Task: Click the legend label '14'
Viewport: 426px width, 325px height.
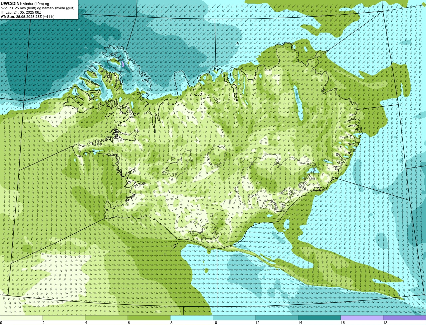Action: (300, 323)
